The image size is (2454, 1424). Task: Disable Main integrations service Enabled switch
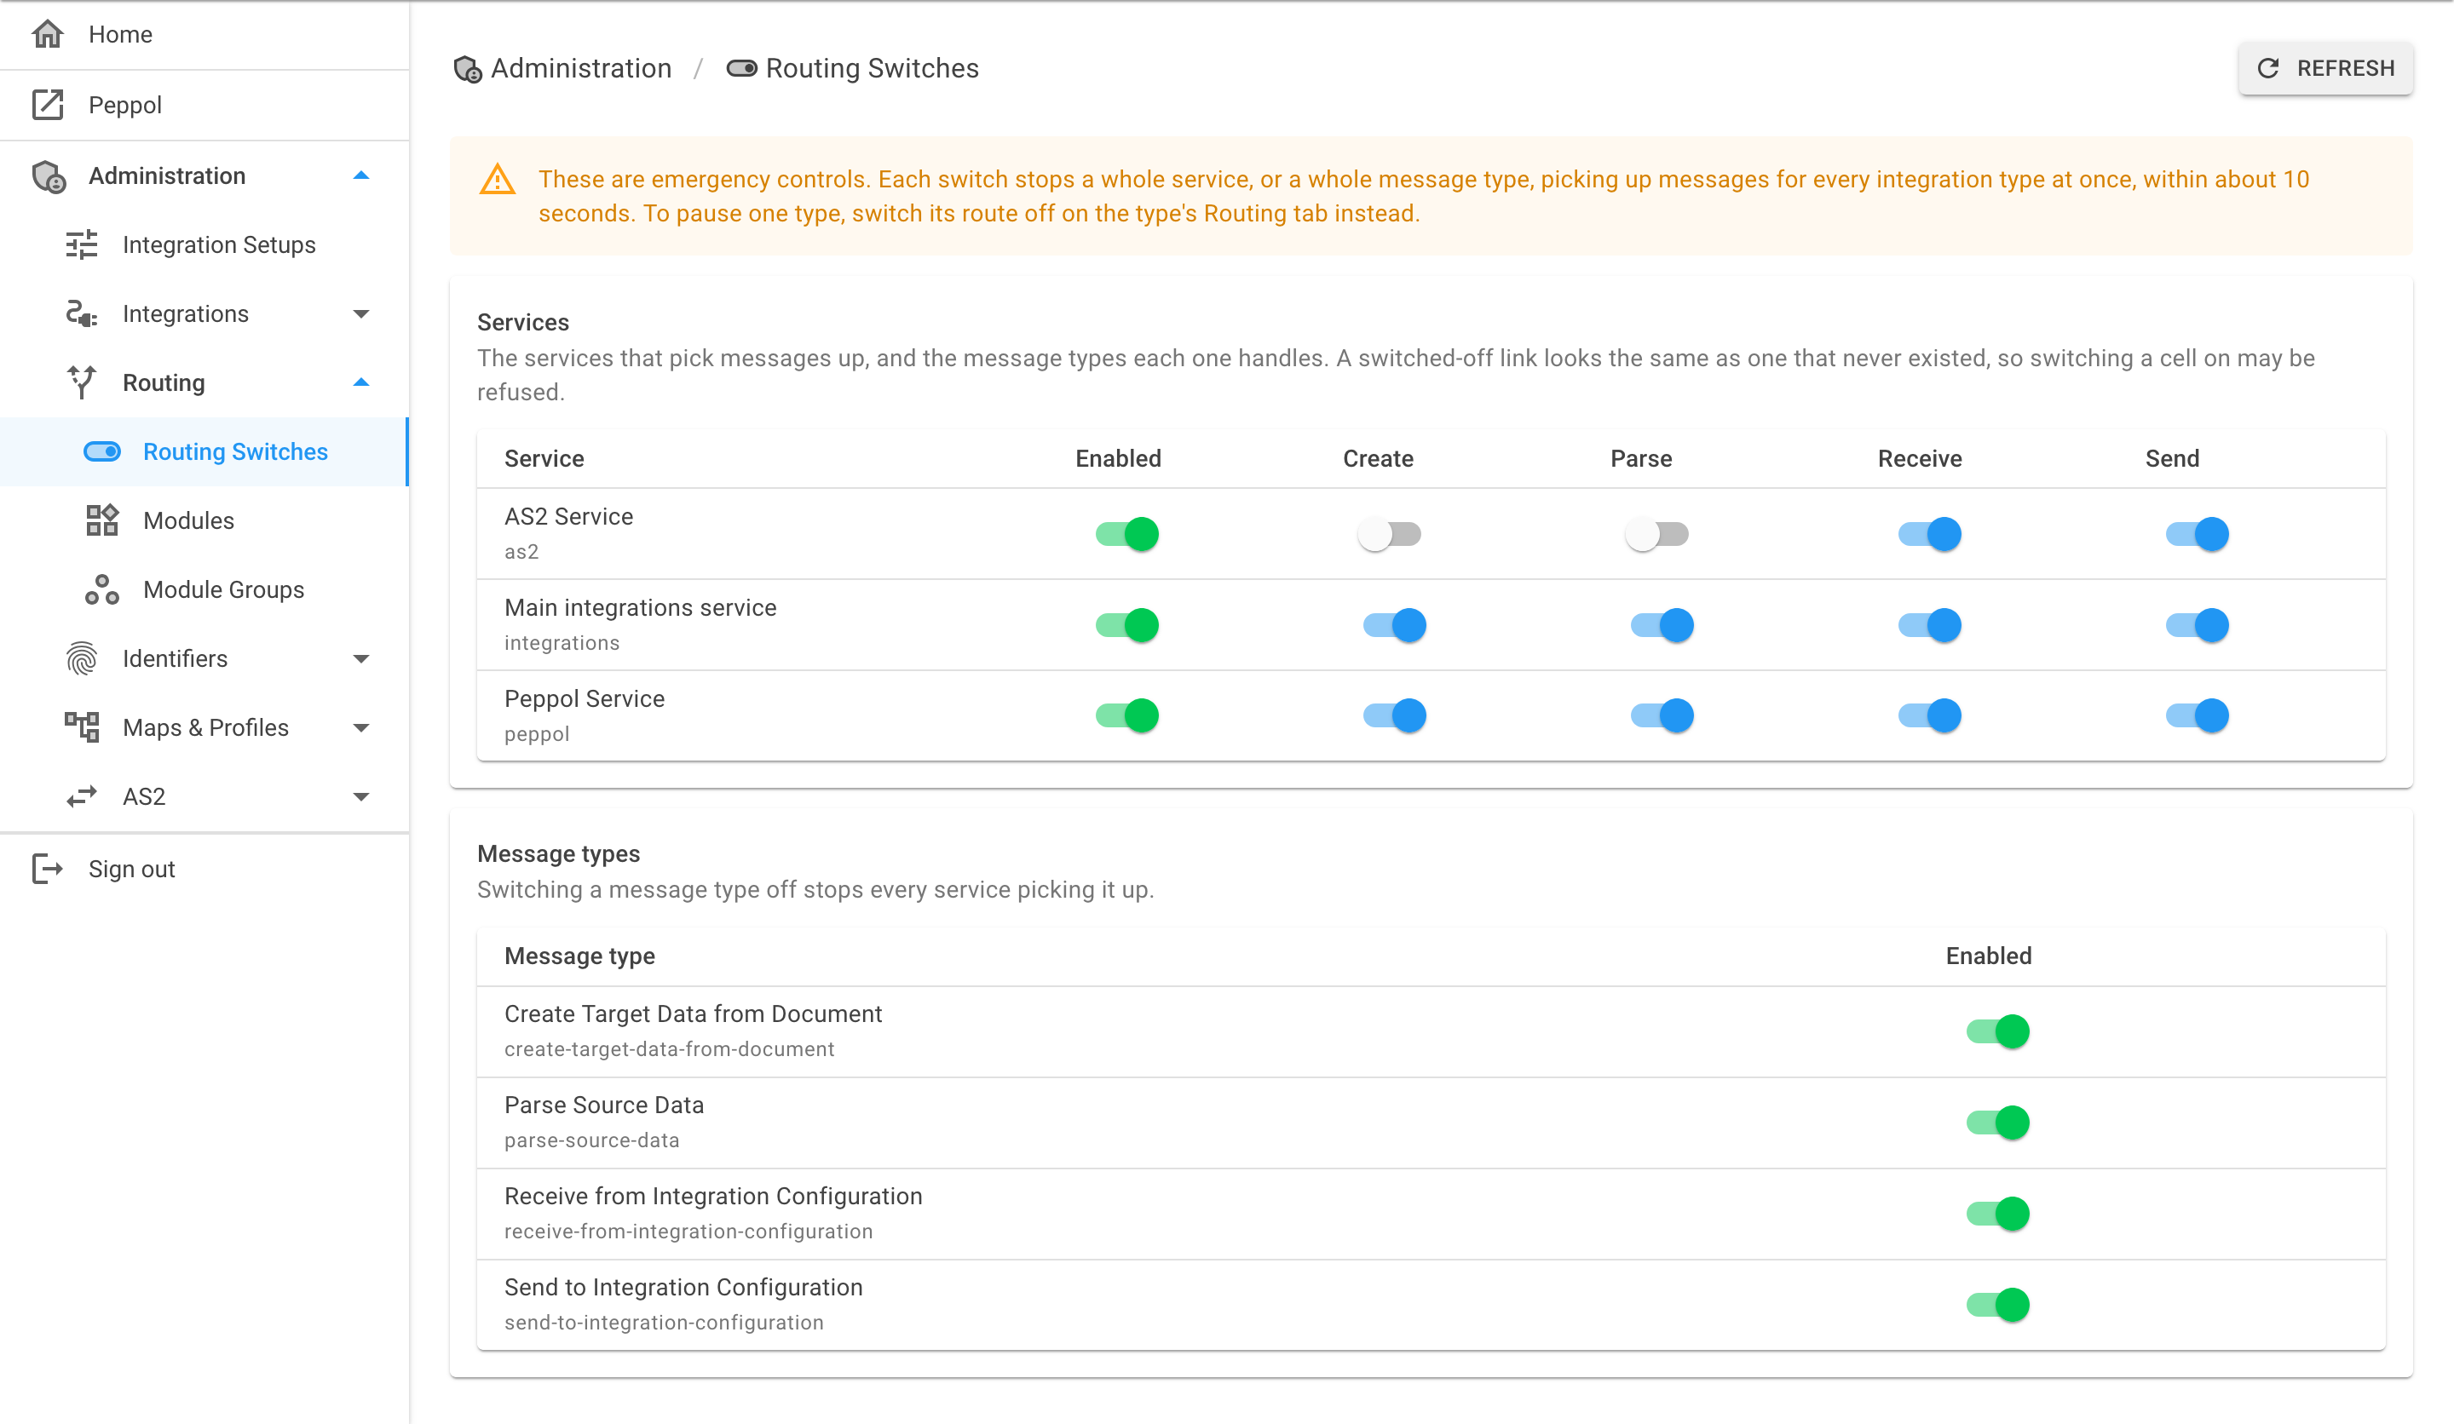click(x=1126, y=625)
